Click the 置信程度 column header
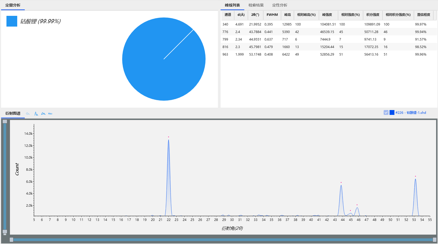Image resolution: width=438 pixels, height=244 pixels. [x=423, y=15]
